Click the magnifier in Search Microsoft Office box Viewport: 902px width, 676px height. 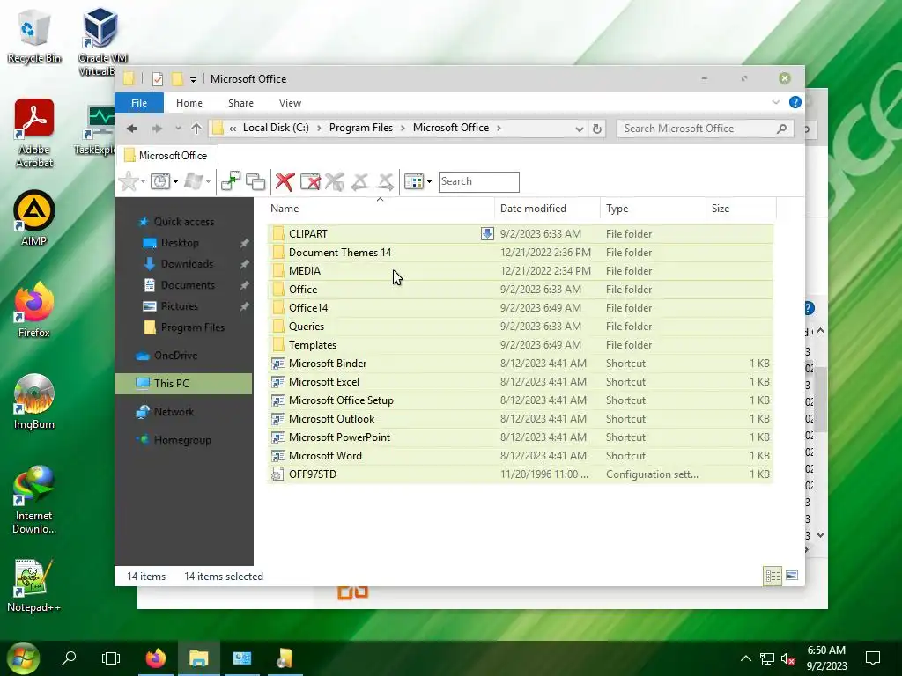click(781, 129)
